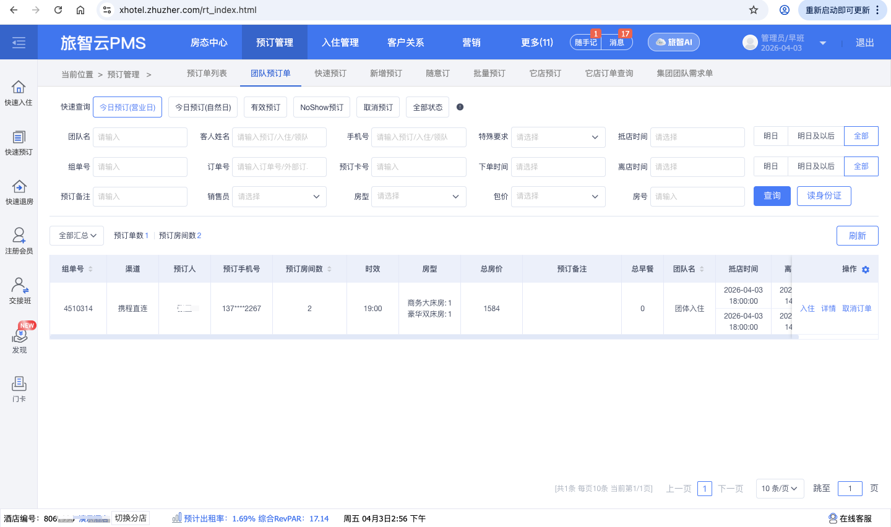Screen dimensions: 891x527
Task: Choose 明日及以后 for the 离店时间 filter
Action: (x=816, y=166)
